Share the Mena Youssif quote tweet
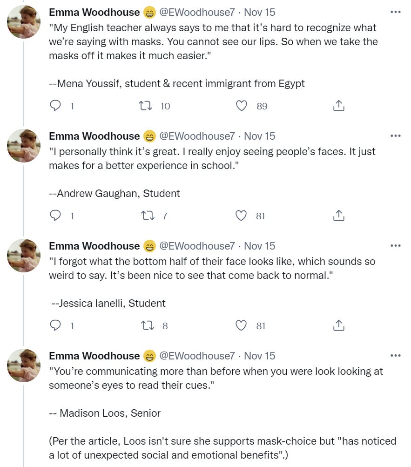 click(339, 106)
